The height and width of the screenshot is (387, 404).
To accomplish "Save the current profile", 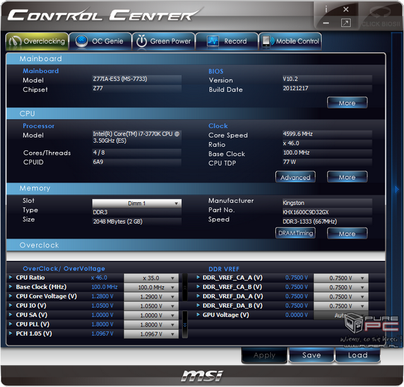I will click(311, 355).
